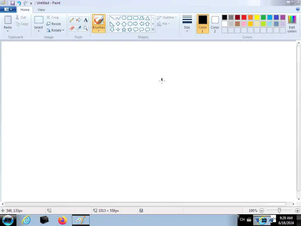
Task: Choose the Curve shape
Action: (x=118, y=18)
